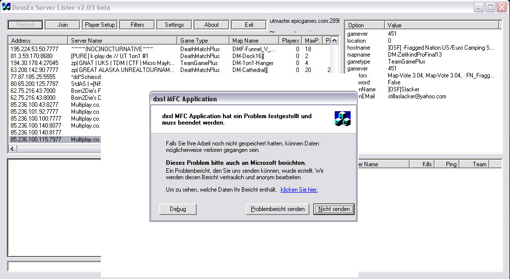The height and width of the screenshot is (279, 510).
Task: Show the About dialog
Action: (x=212, y=25)
